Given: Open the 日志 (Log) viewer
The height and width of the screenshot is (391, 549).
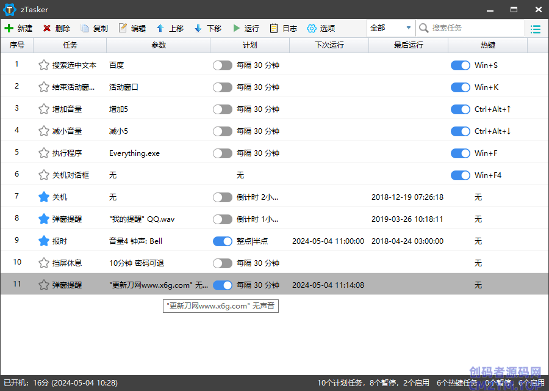Looking at the screenshot, I should 274,29.
